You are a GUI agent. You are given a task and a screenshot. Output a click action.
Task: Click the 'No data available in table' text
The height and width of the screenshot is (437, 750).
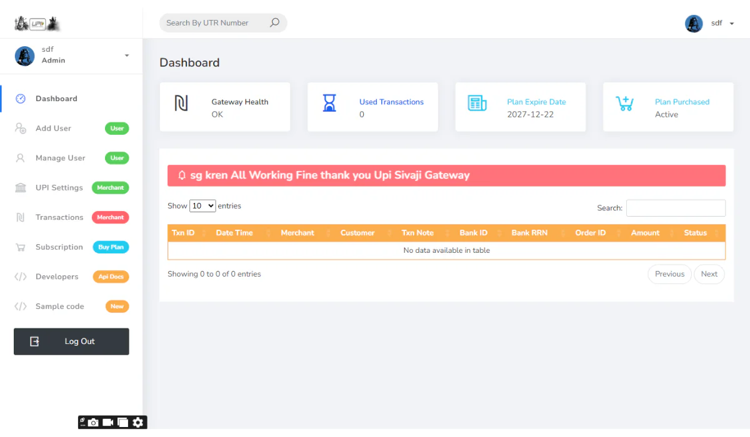(x=446, y=250)
